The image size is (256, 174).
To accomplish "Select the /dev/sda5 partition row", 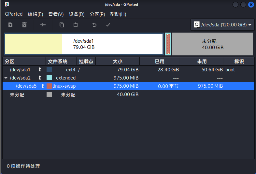I will pyautogui.click(x=129, y=86).
